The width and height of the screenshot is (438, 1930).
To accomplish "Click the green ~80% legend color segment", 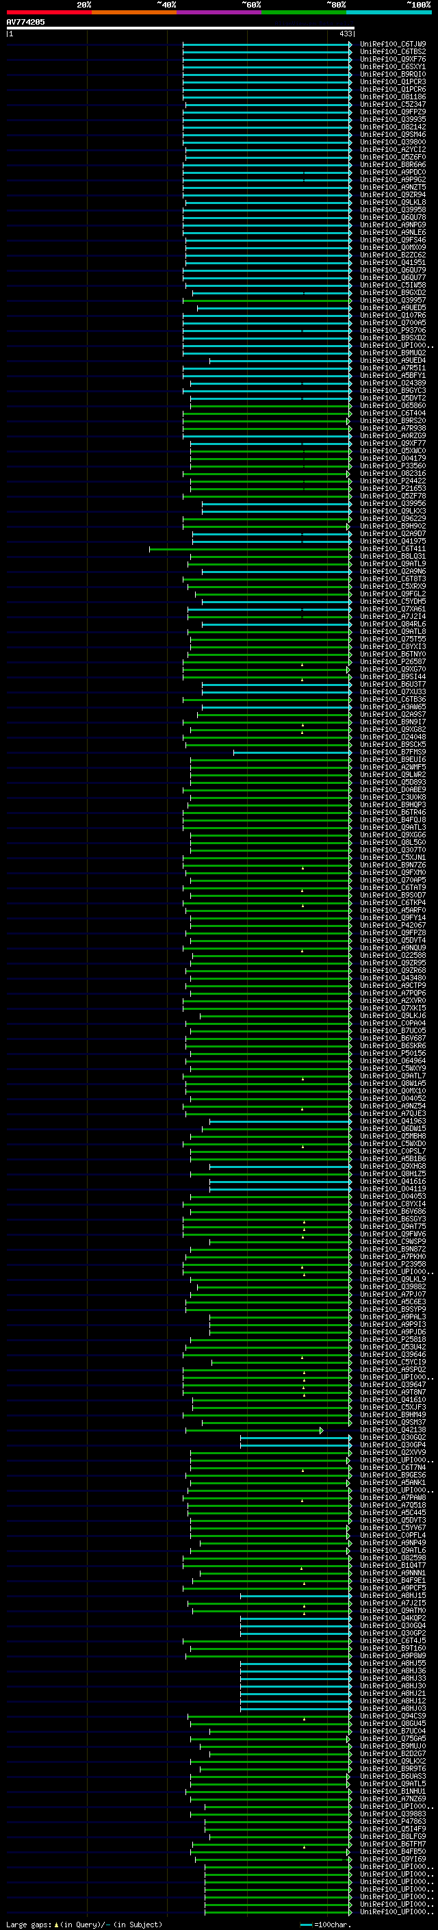I will [x=304, y=12].
